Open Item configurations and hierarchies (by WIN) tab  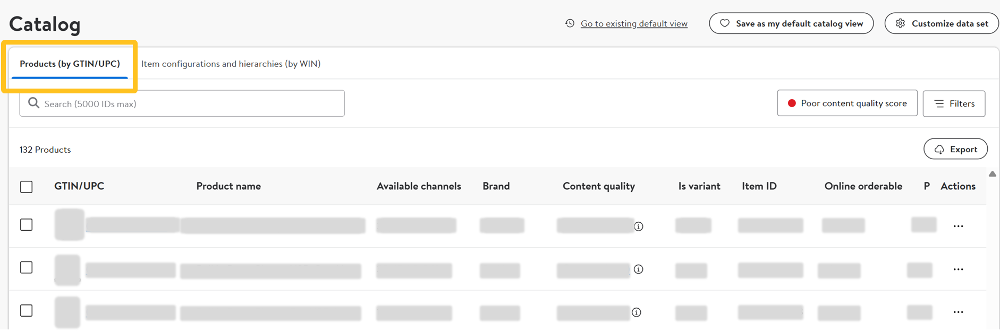tap(231, 64)
